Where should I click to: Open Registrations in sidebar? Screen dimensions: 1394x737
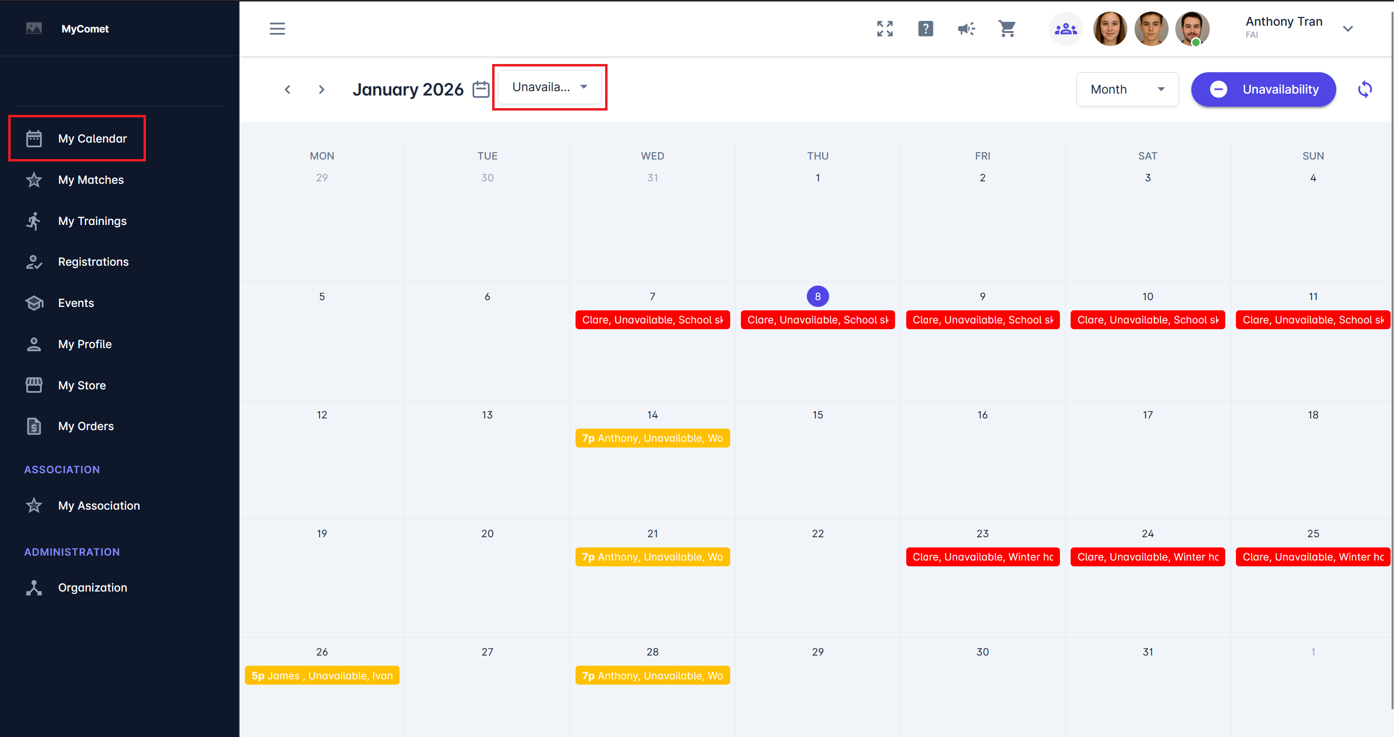pyautogui.click(x=93, y=262)
